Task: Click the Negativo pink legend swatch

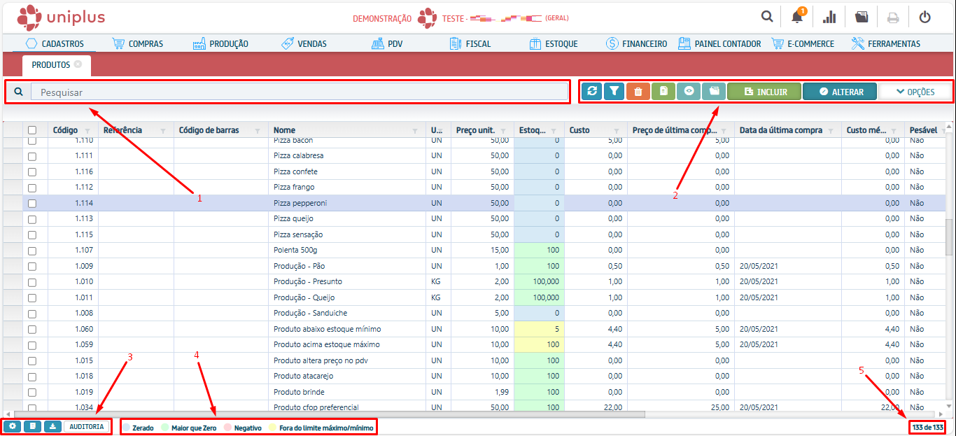Action: click(x=227, y=427)
